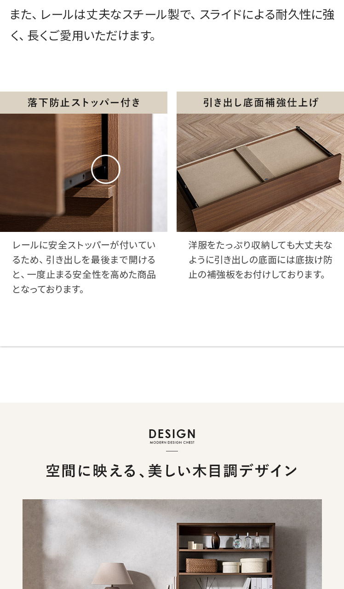This screenshot has width=344, height=589.
Task: Click the MODERN DESIGN CHEST subtitle
Action: pos(172,443)
